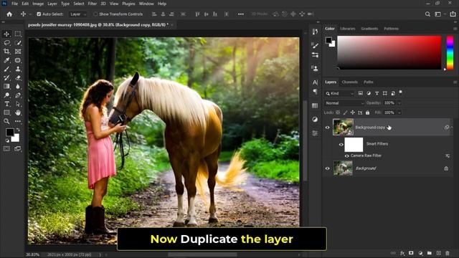
Task: Click the foreground color swatch in toolbar
Action: [x=9, y=133]
